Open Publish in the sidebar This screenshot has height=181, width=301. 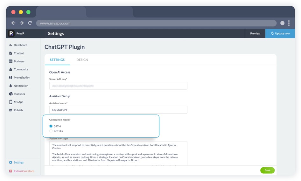18,110
